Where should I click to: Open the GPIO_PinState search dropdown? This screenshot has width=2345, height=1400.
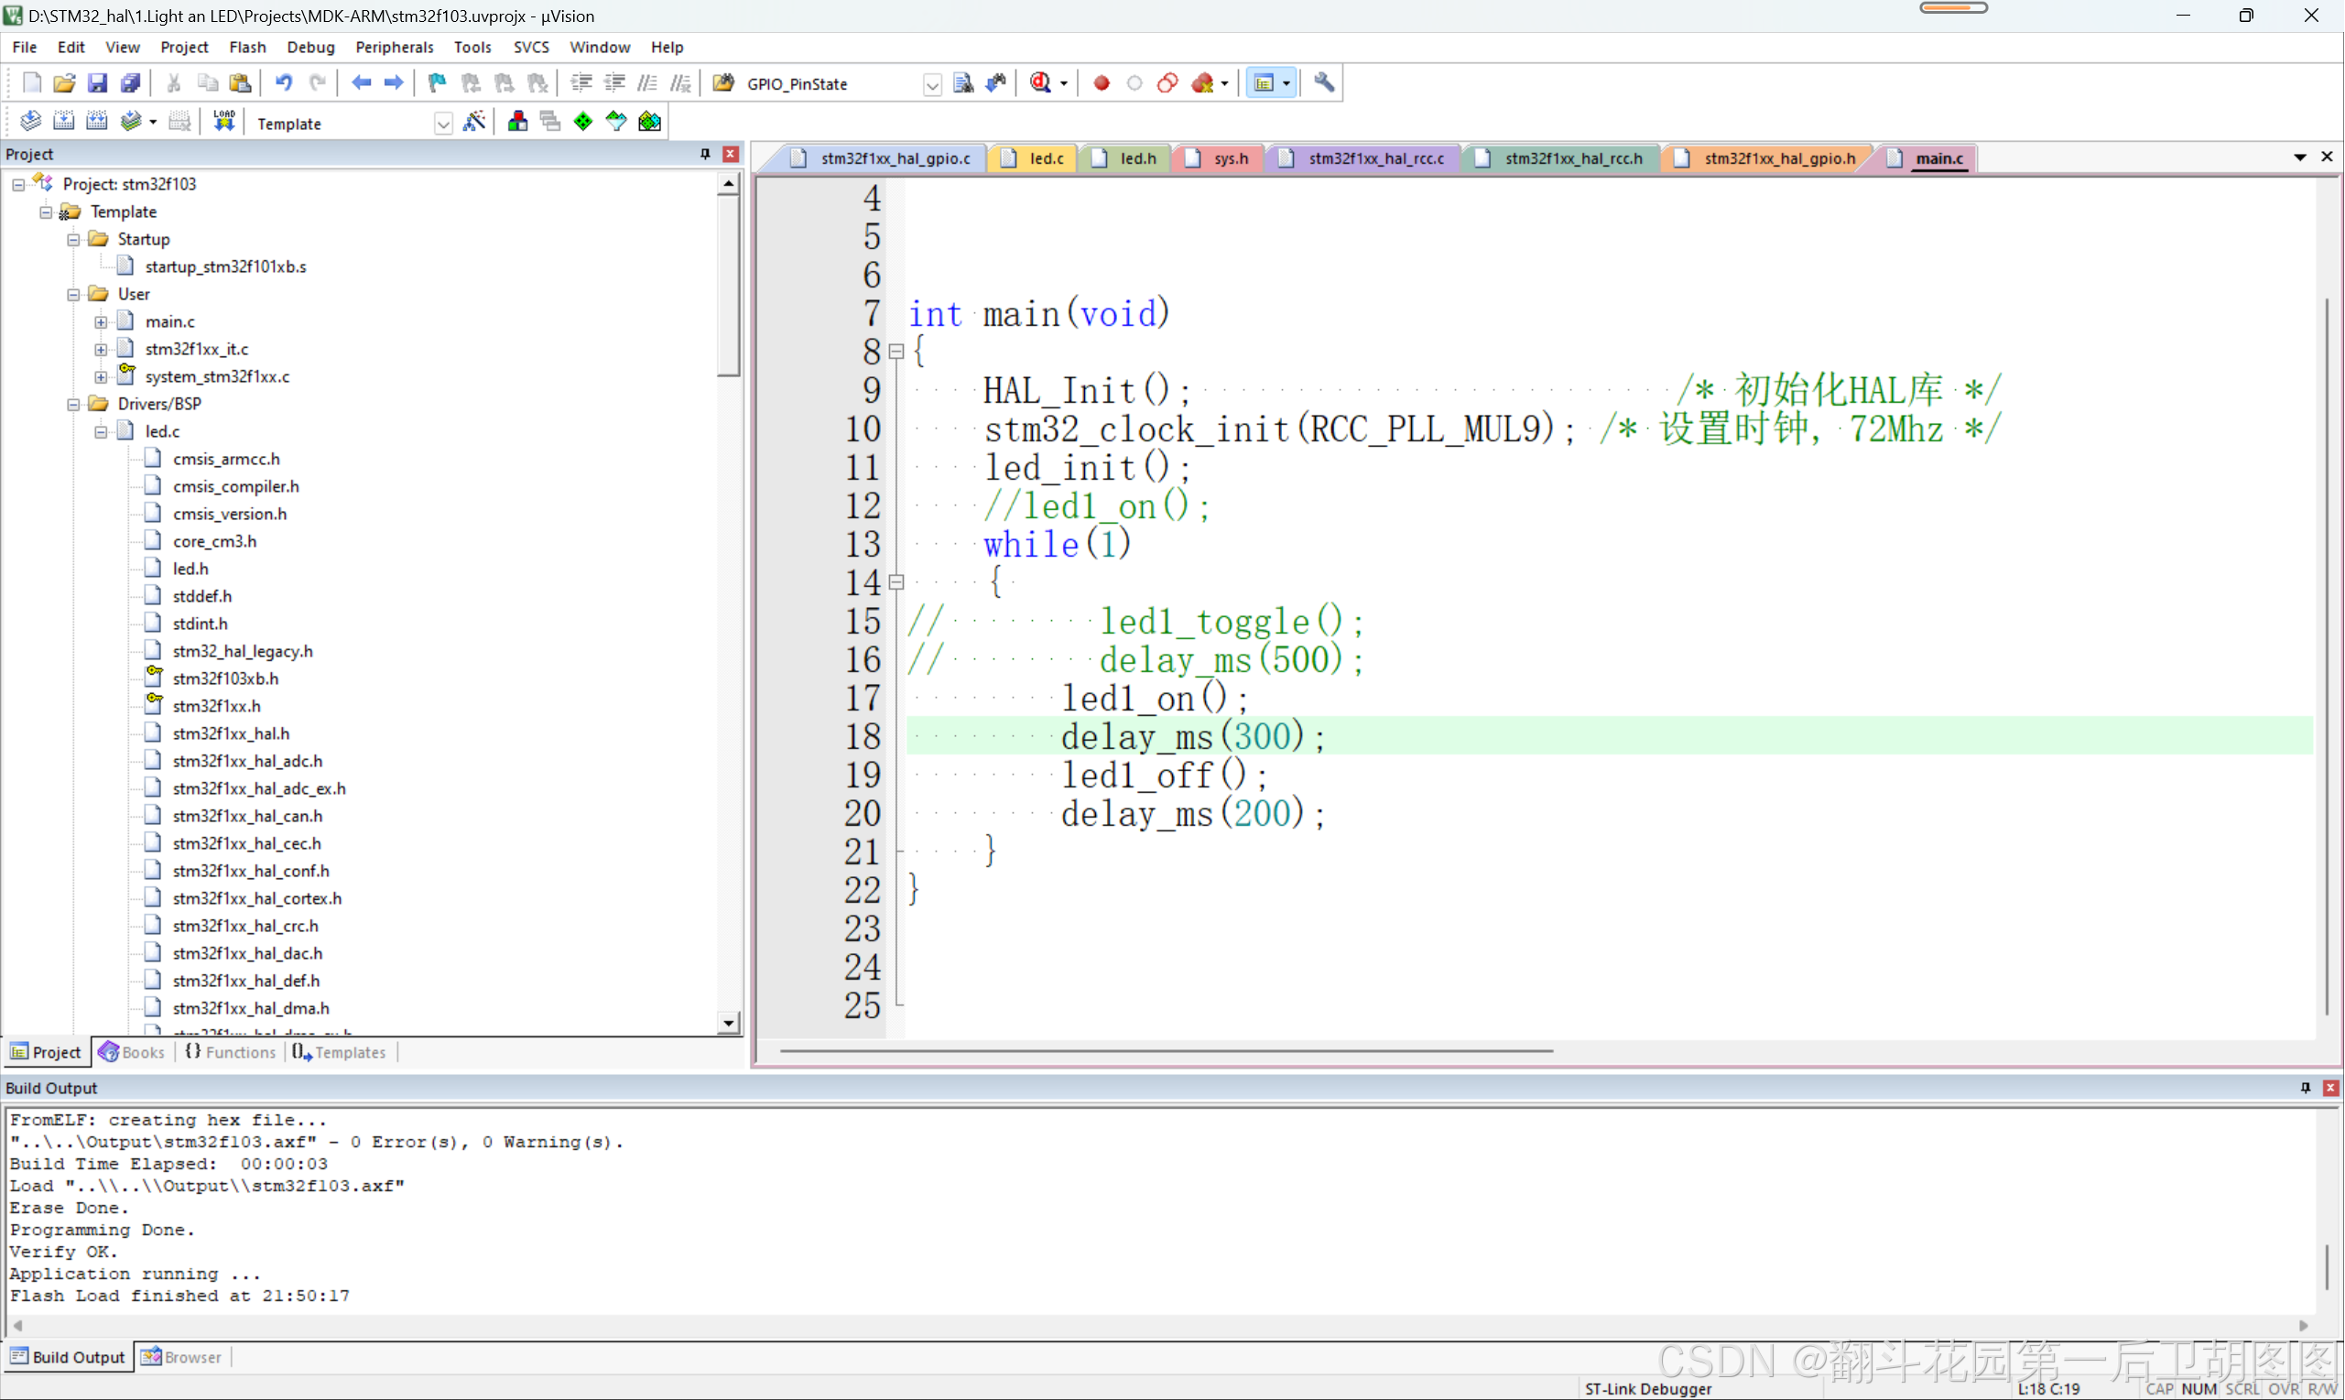click(x=932, y=85)
